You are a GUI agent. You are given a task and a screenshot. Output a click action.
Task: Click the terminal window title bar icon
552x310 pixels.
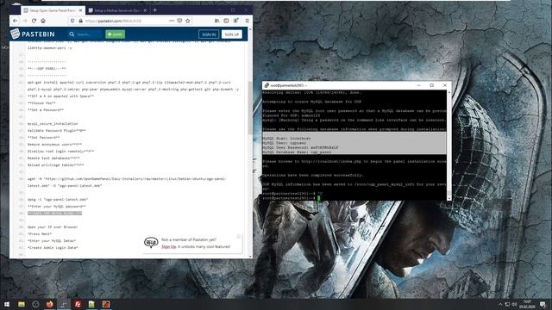267,85
